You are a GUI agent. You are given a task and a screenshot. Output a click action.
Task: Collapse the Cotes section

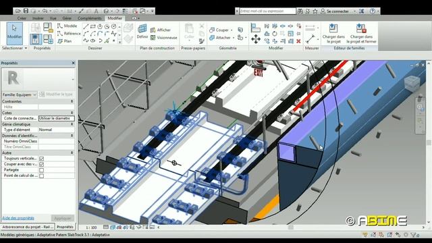pyautogui.click(x=72, y=113)
